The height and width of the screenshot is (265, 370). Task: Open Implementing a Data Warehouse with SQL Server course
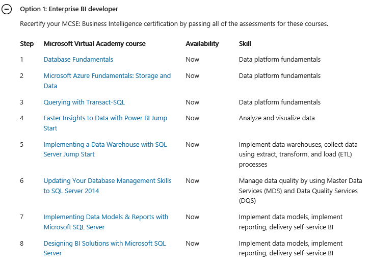[x=105, y=149]
